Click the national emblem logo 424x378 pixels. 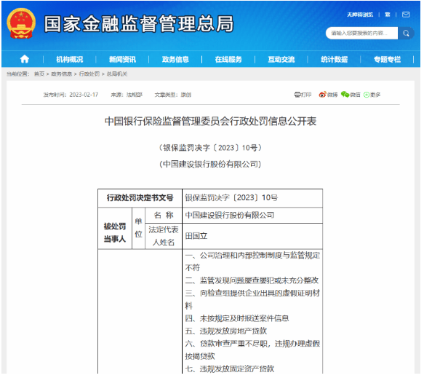pos(21,23)
